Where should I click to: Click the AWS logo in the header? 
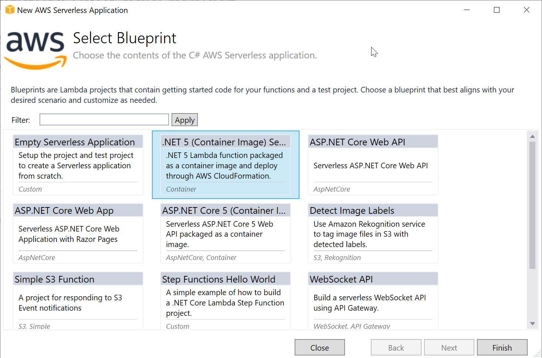point(35,50)
